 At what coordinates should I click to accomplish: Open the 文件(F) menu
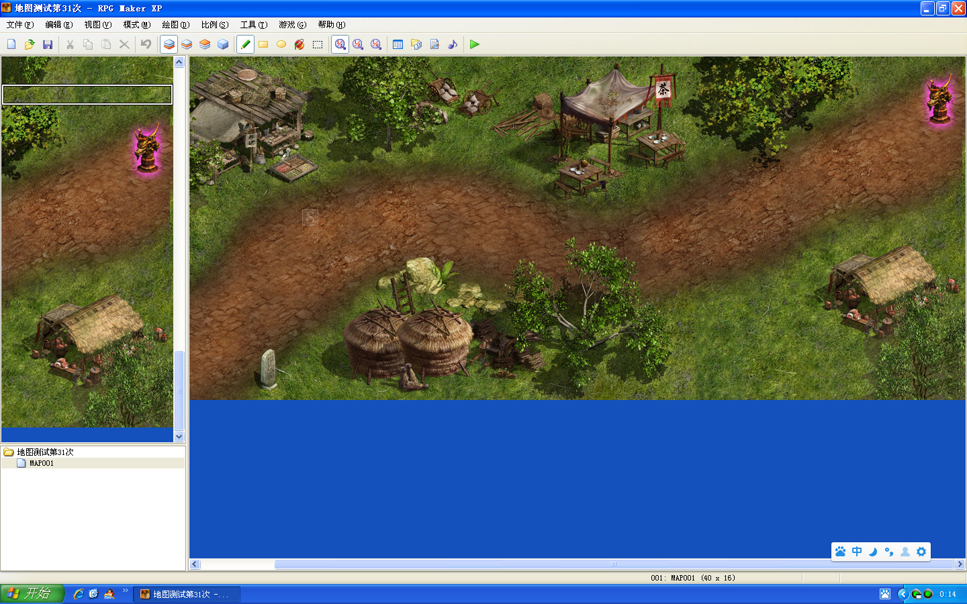point(20,25)
